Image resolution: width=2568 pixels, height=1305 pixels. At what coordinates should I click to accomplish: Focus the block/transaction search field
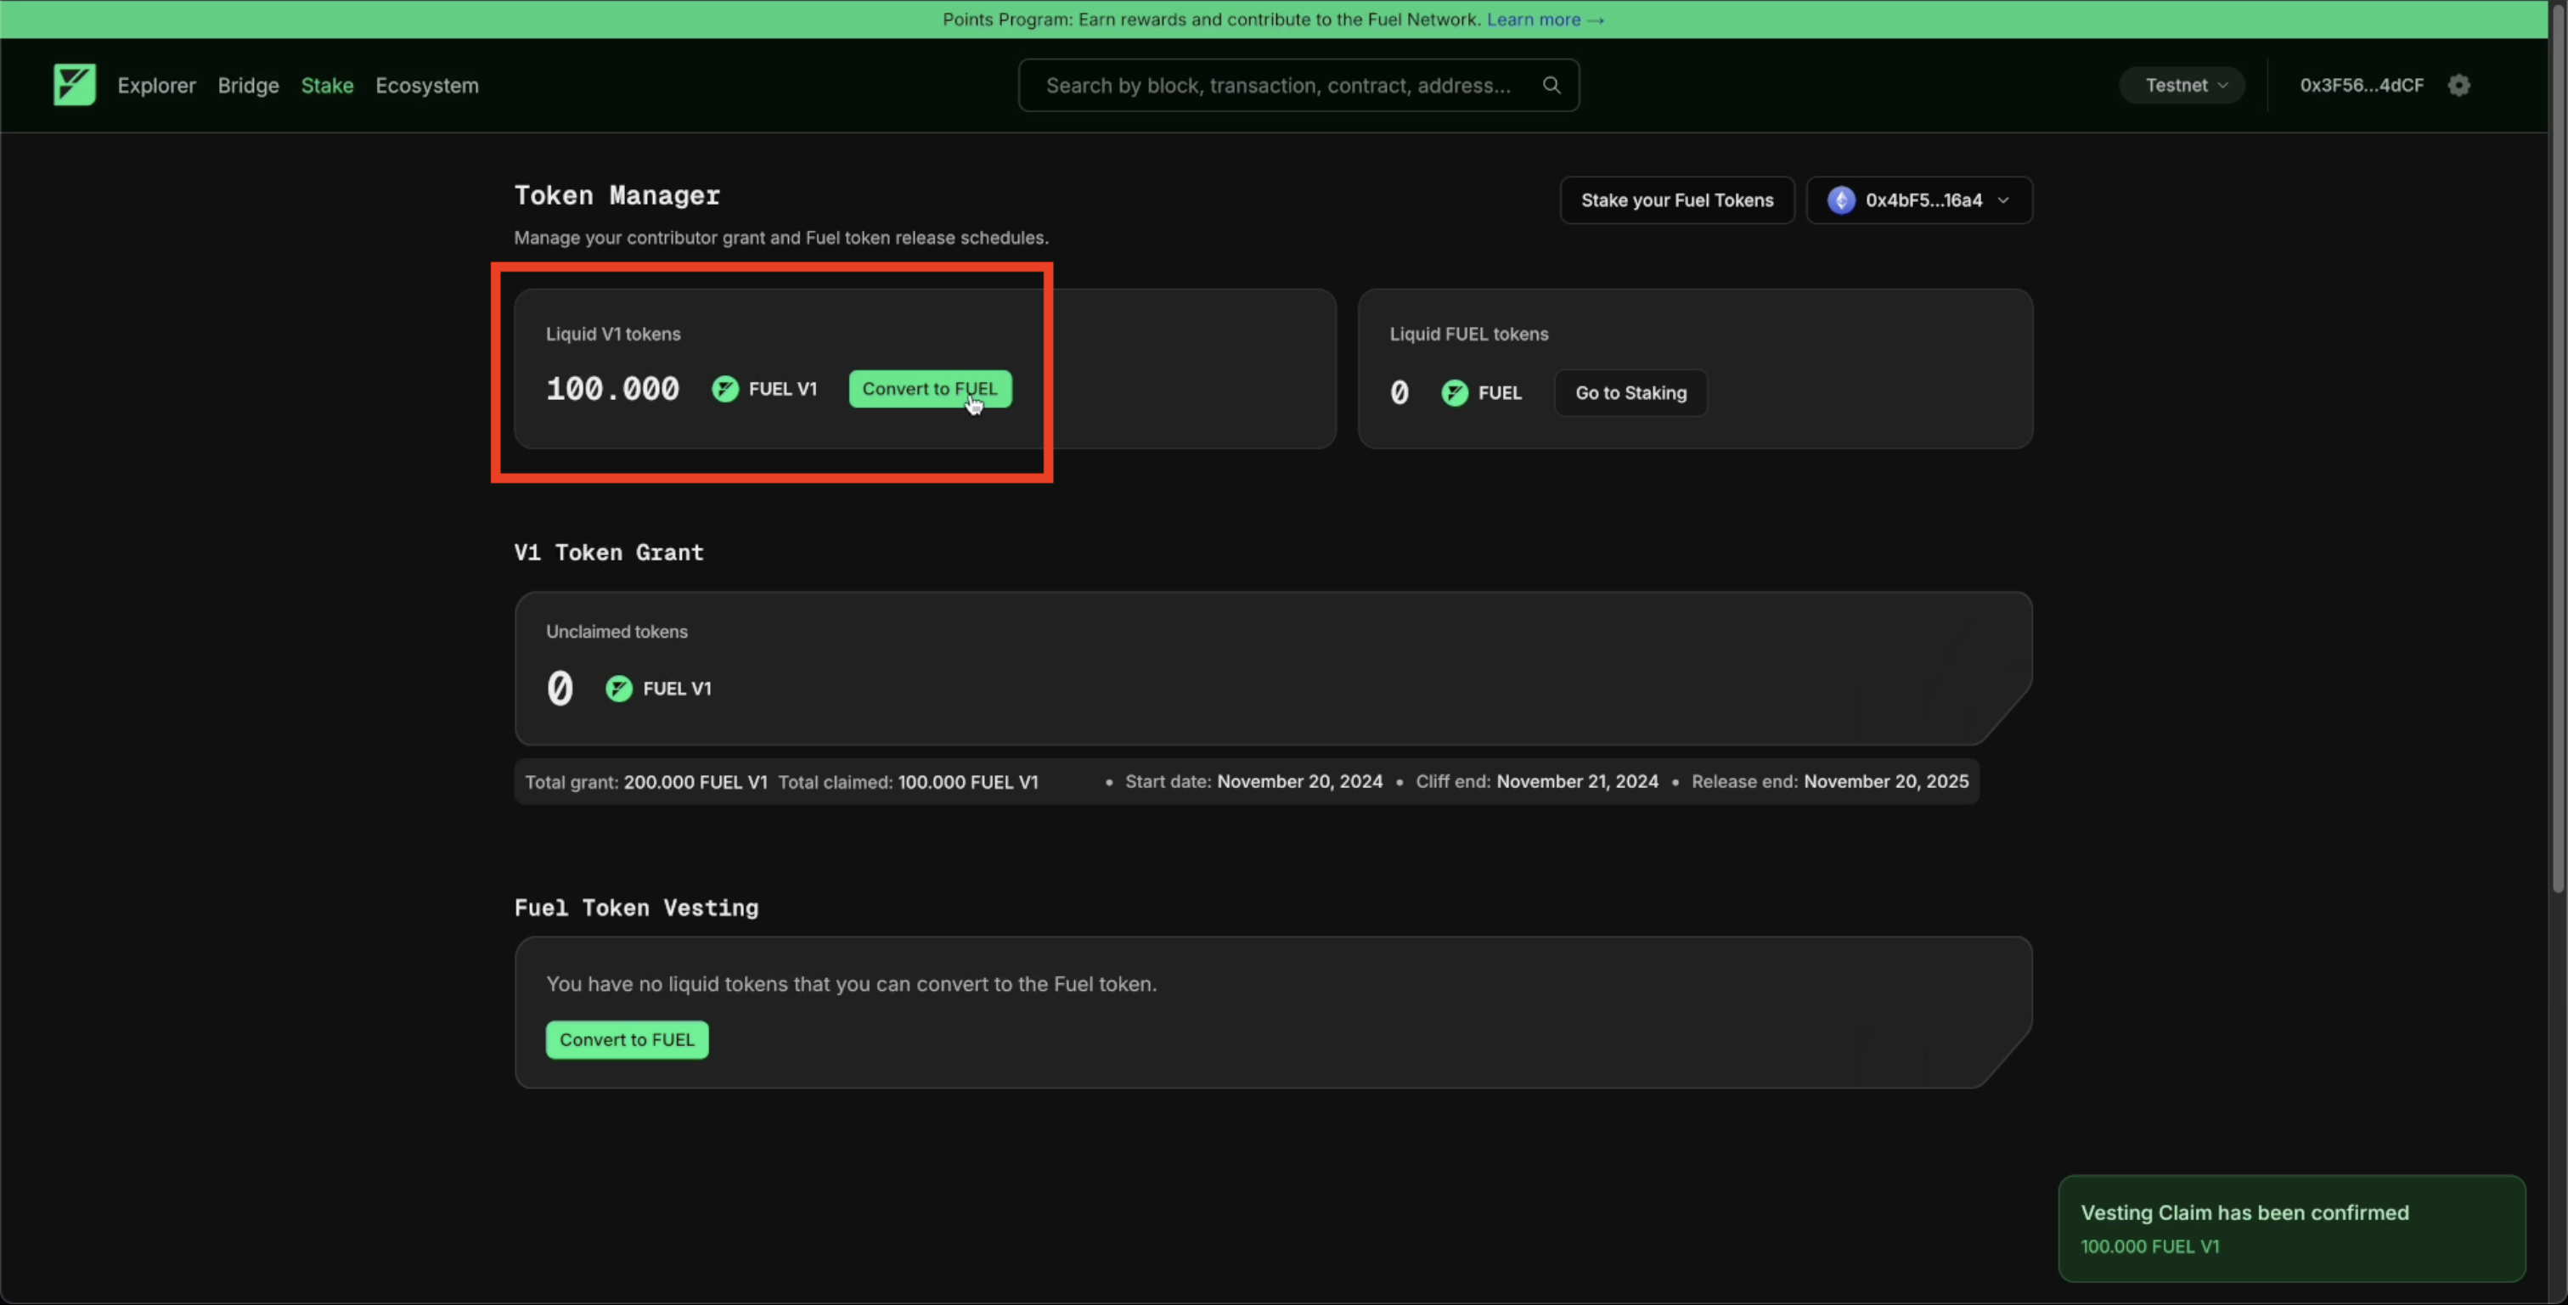[1277, 85]
